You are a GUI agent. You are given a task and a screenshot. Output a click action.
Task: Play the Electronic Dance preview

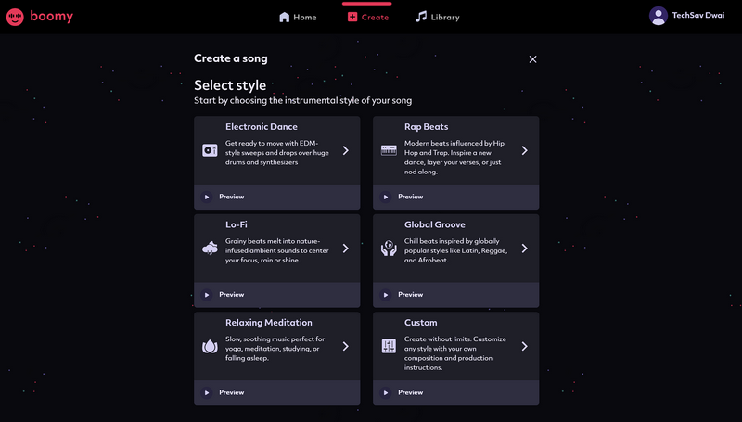[207, 197]
